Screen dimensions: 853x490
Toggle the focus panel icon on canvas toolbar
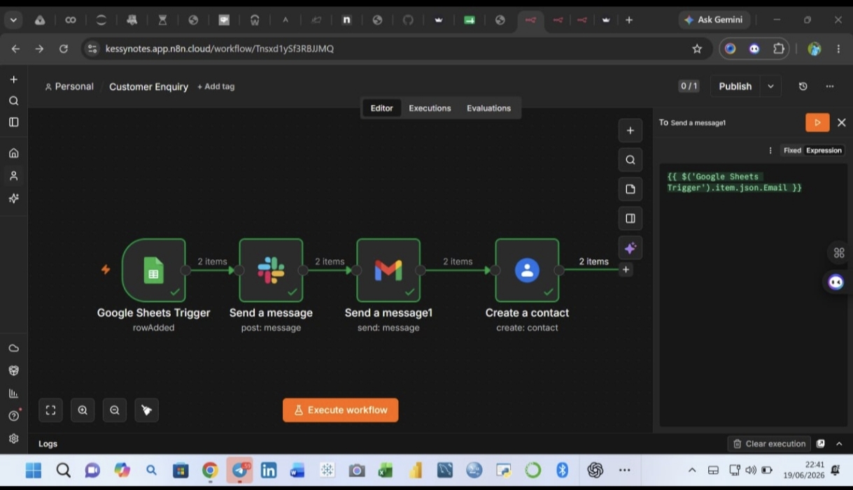coord(630,219)
